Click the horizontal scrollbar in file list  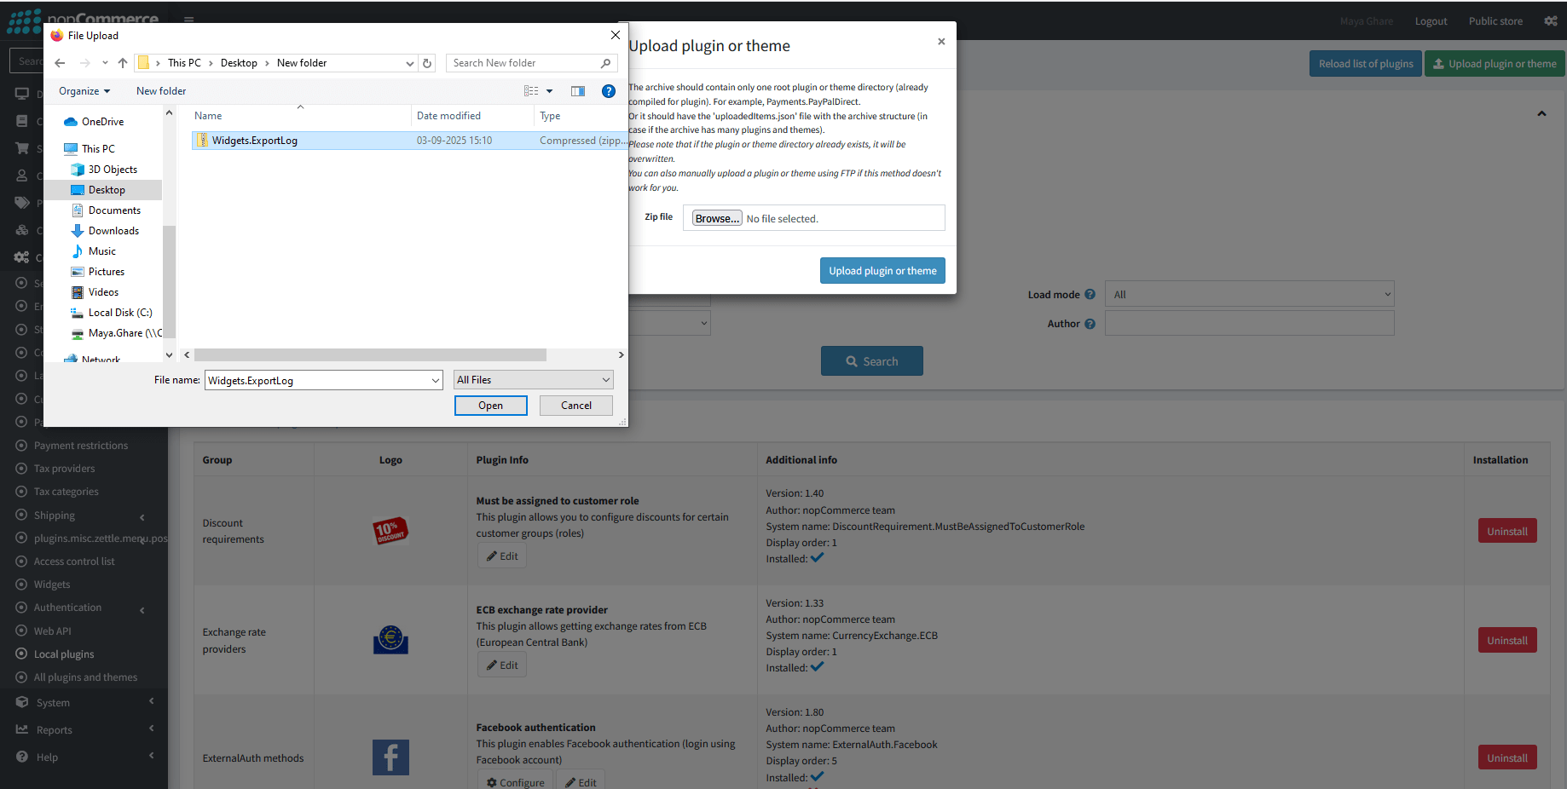point(370,355)
